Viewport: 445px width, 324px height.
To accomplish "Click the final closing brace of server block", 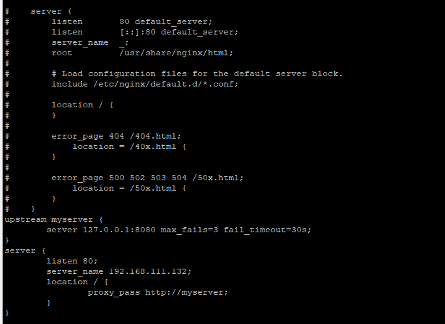I will click(7, 313).
